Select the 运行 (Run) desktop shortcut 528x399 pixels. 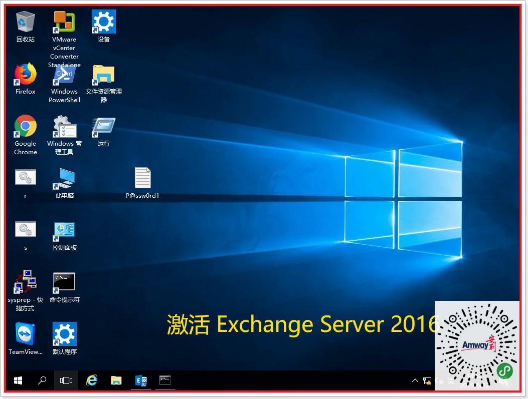104,132
